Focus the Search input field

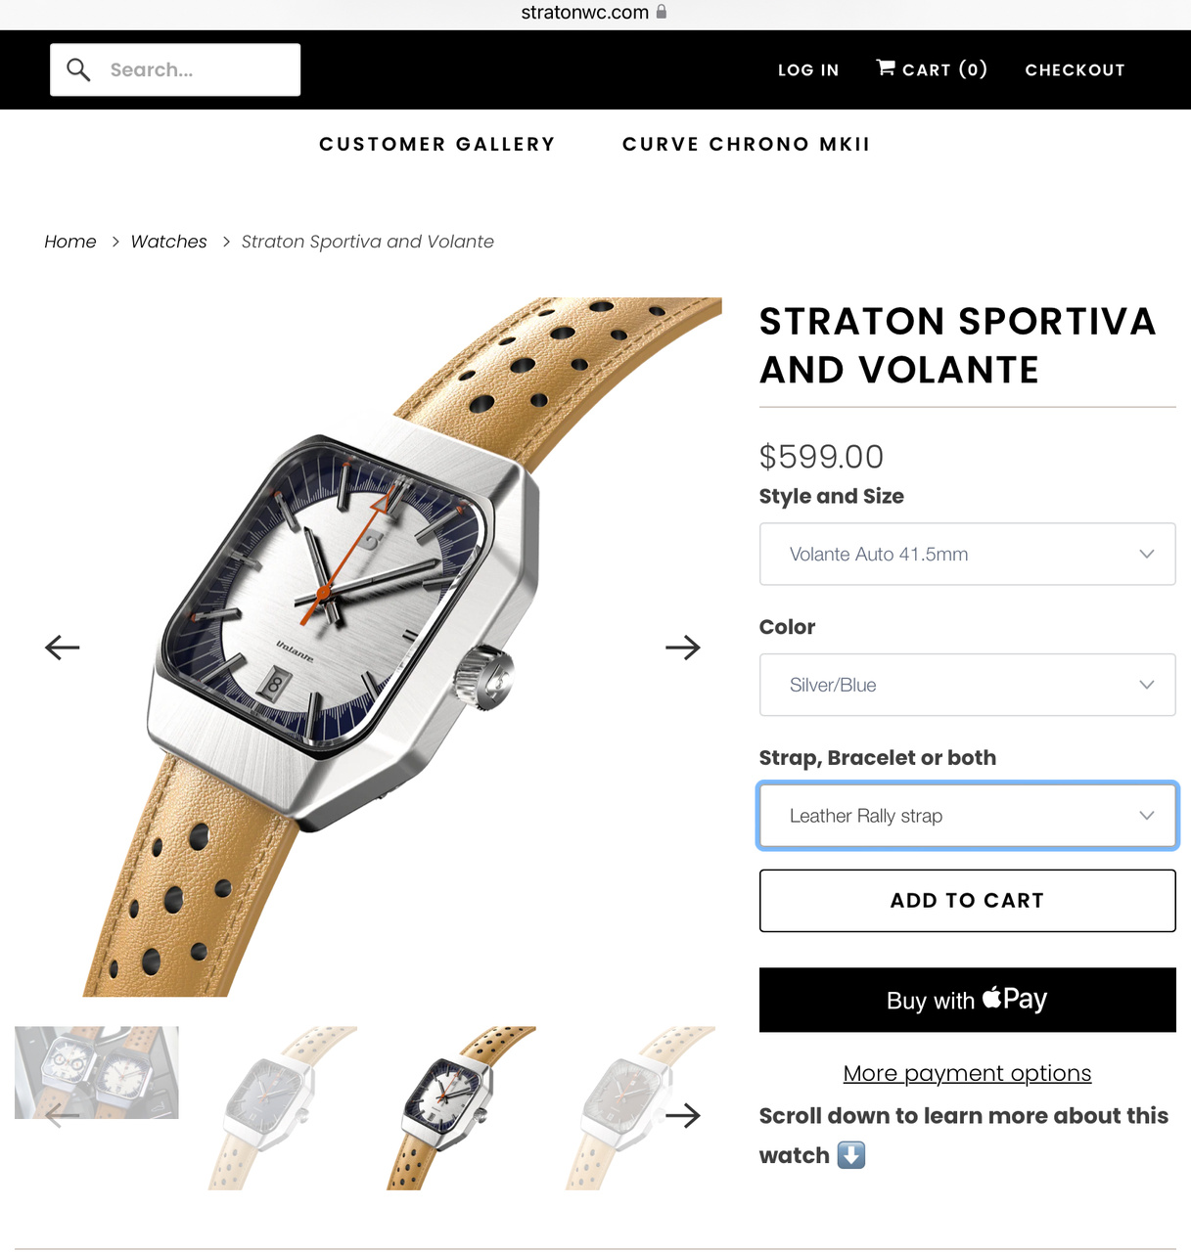coord(175,69)
